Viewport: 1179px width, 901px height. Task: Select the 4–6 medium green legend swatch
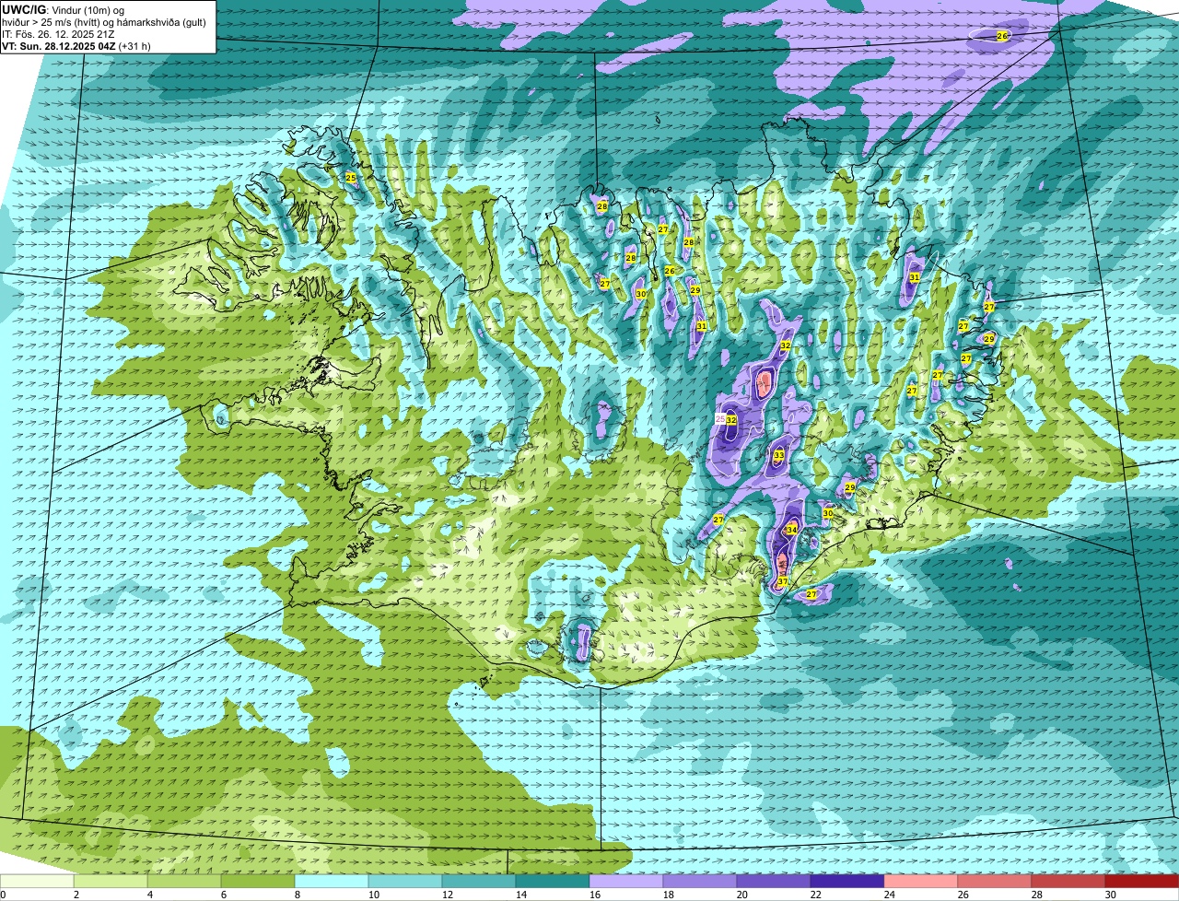pyautogui.click(x=184, y=881)
